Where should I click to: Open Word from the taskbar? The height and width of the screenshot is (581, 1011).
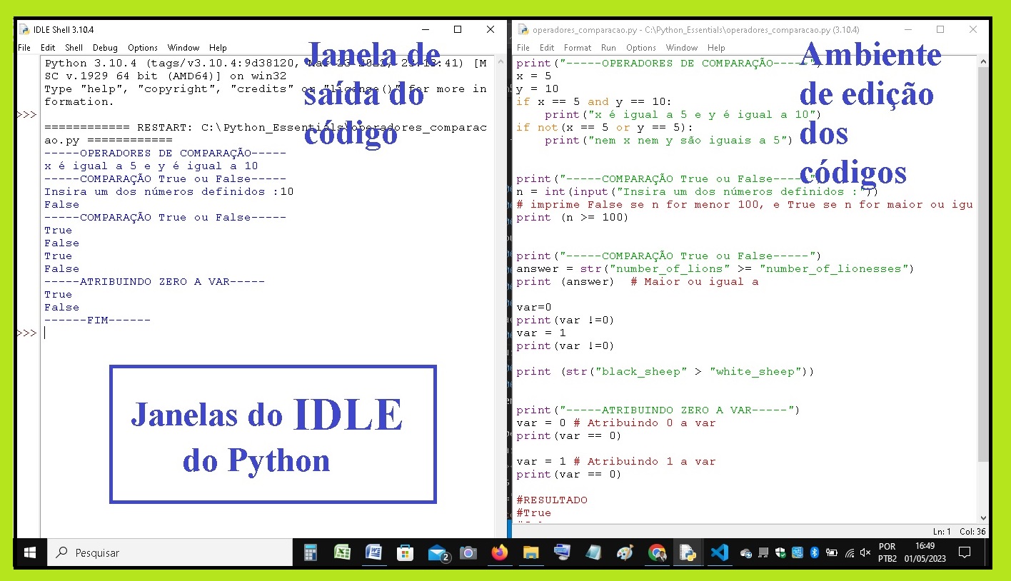[373, 552]
